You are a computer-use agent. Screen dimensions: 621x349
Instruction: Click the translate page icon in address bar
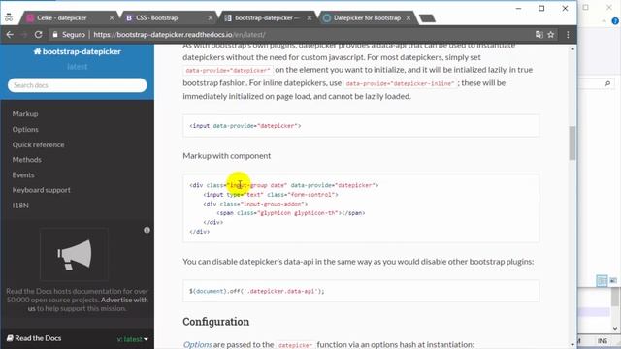click(x=539, y=35)
